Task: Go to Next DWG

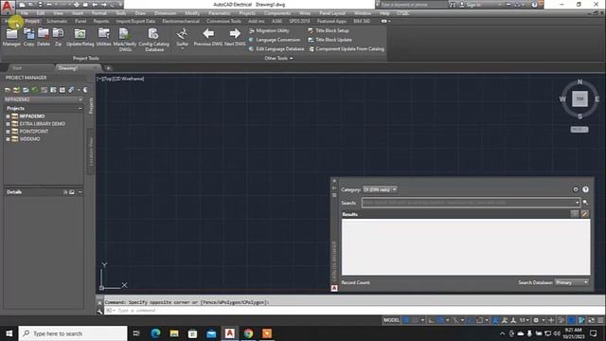Action: 235,37
